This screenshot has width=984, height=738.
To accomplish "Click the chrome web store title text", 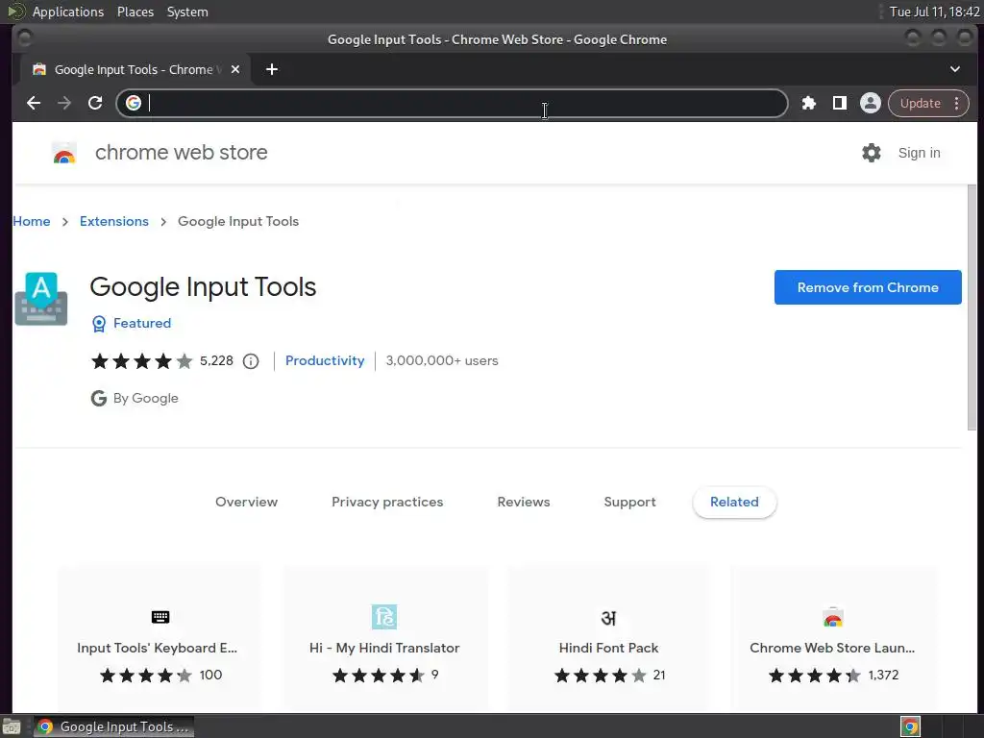I will (182, 153).
